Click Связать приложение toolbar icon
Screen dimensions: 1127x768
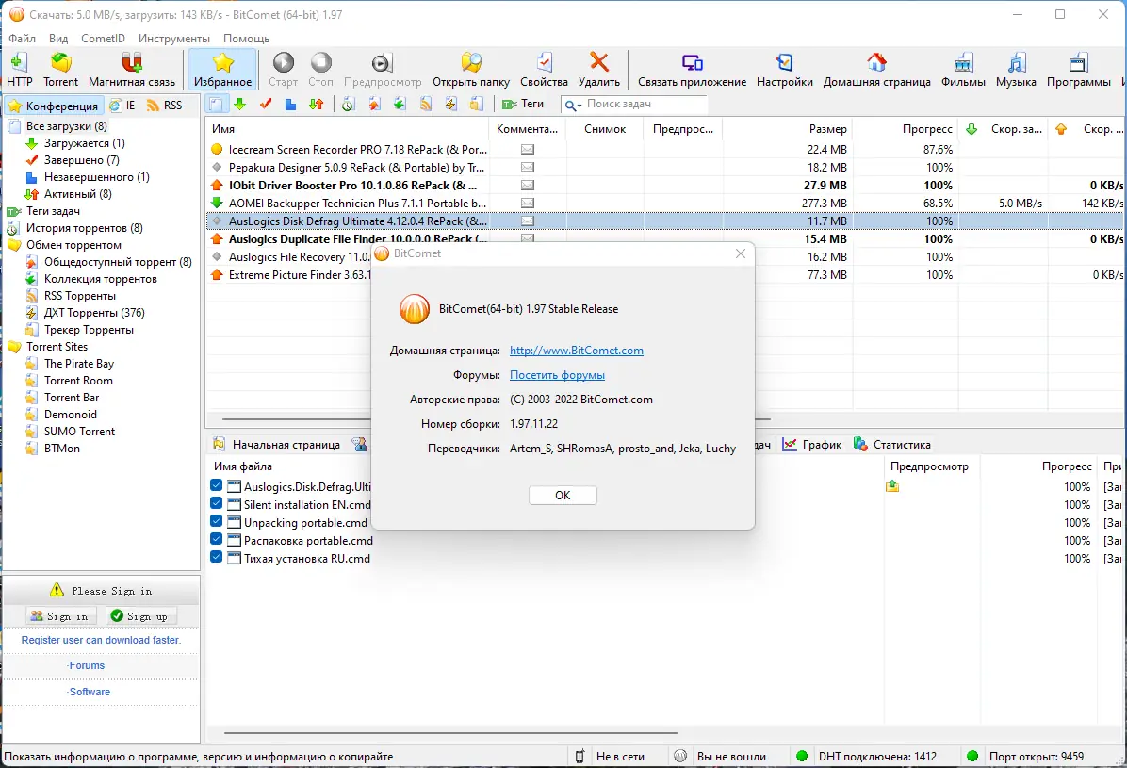point(693,63)
